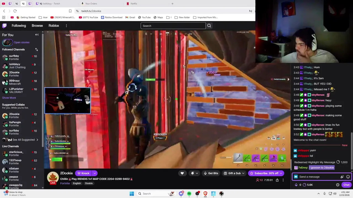Open the Fortnite taskbar icon
353x198 pixels.
click(213, 194)
